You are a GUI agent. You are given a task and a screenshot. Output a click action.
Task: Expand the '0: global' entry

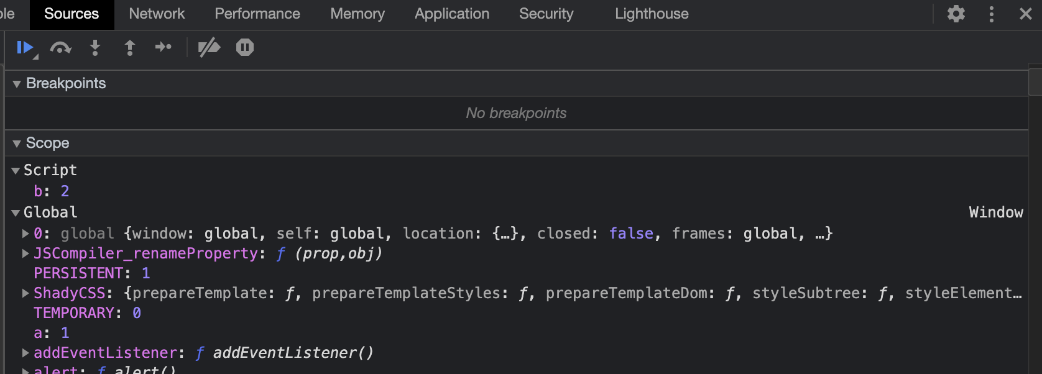click(x=25, y=234)
